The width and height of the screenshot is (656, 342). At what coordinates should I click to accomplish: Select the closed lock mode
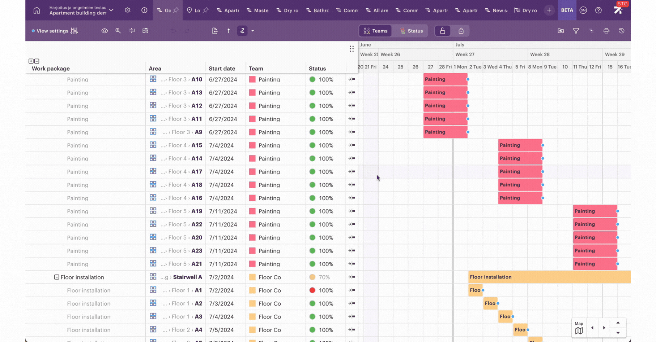point(461,31)
